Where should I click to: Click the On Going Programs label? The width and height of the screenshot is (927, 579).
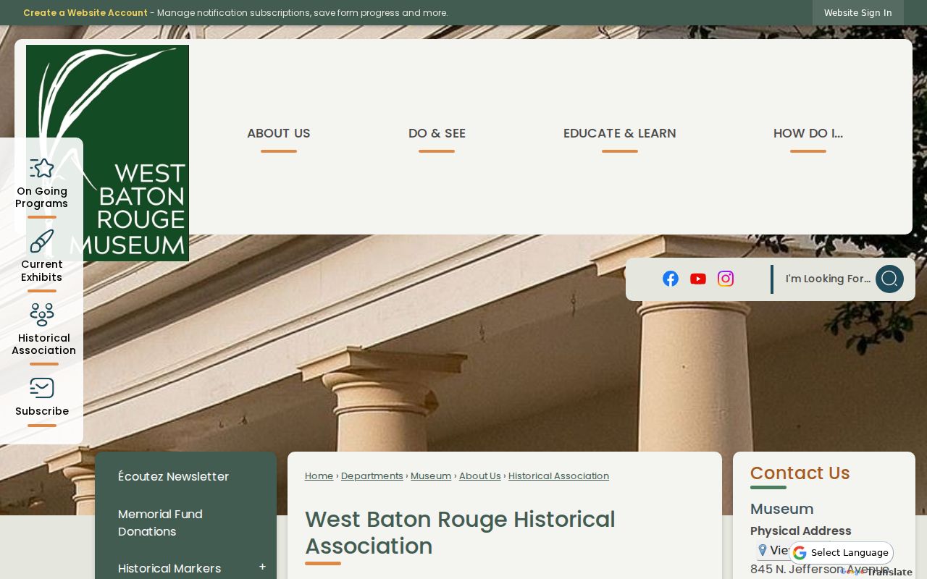pyautogui.click(x=42, y=198)
